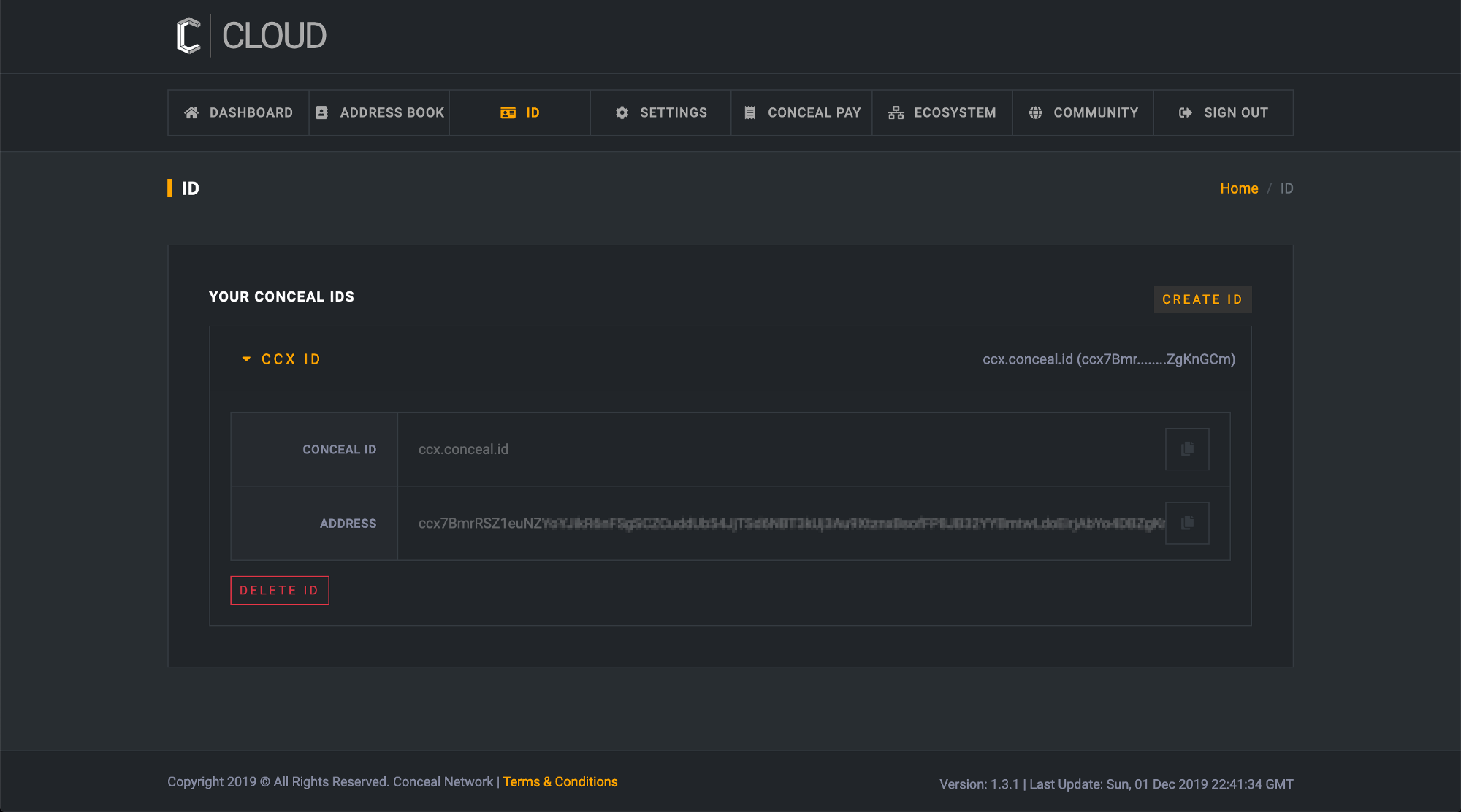The height and width of the screenshot is (812, 1461).
Task: Click the Conceal Pay receipt icon
Action: click(749, 112)
